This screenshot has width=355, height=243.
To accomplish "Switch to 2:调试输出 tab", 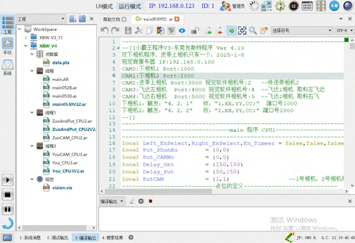I will point(57,237).
